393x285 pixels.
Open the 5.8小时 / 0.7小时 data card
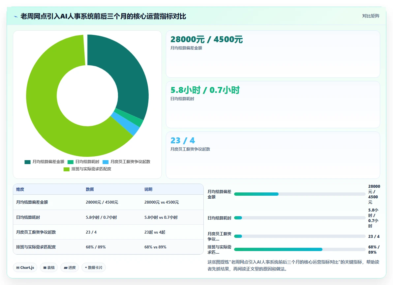pos(273,105)
